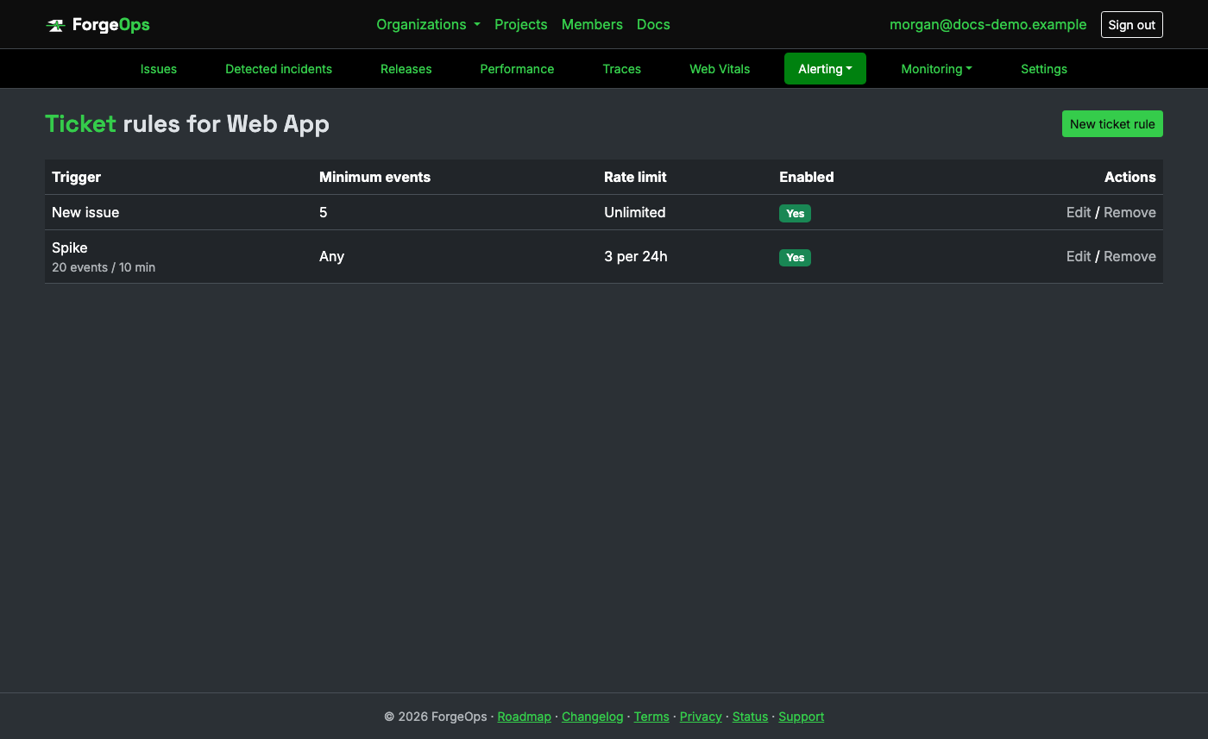Remove the Spike rule

click(x=1129, y=256)
